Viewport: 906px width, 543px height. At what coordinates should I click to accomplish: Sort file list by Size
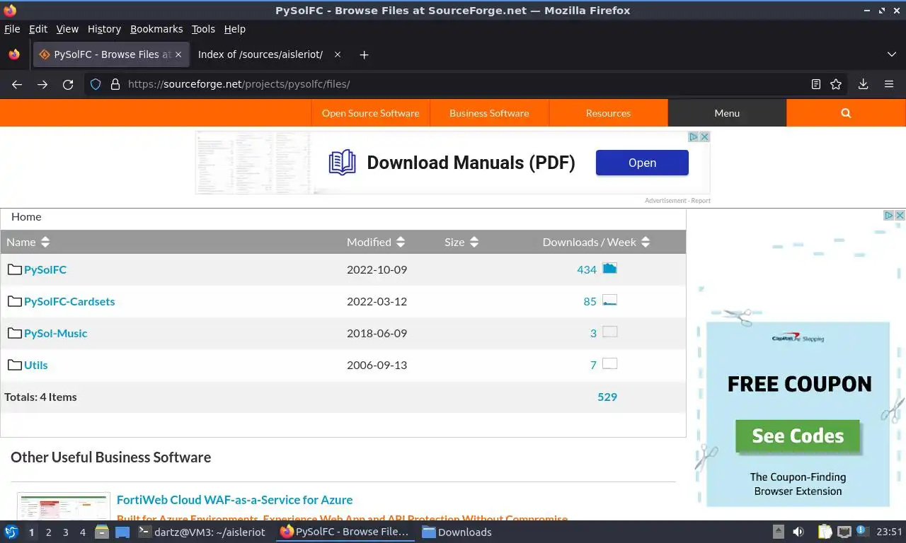[x=461, y=242]
